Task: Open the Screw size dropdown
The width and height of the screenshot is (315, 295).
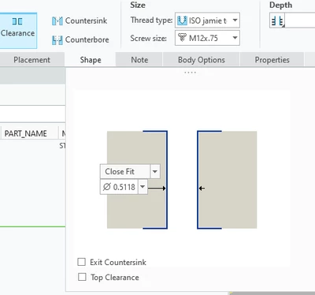Action: (x=235, y=38)
